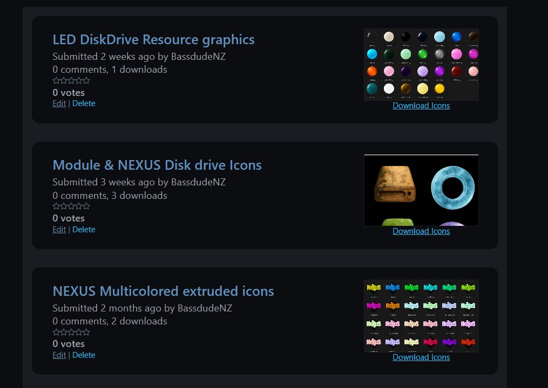This screenshot has height=388, width=548.
Task: Click Delete under LED DiskDrive Resource graphics
Action: [x=84, y=103]
